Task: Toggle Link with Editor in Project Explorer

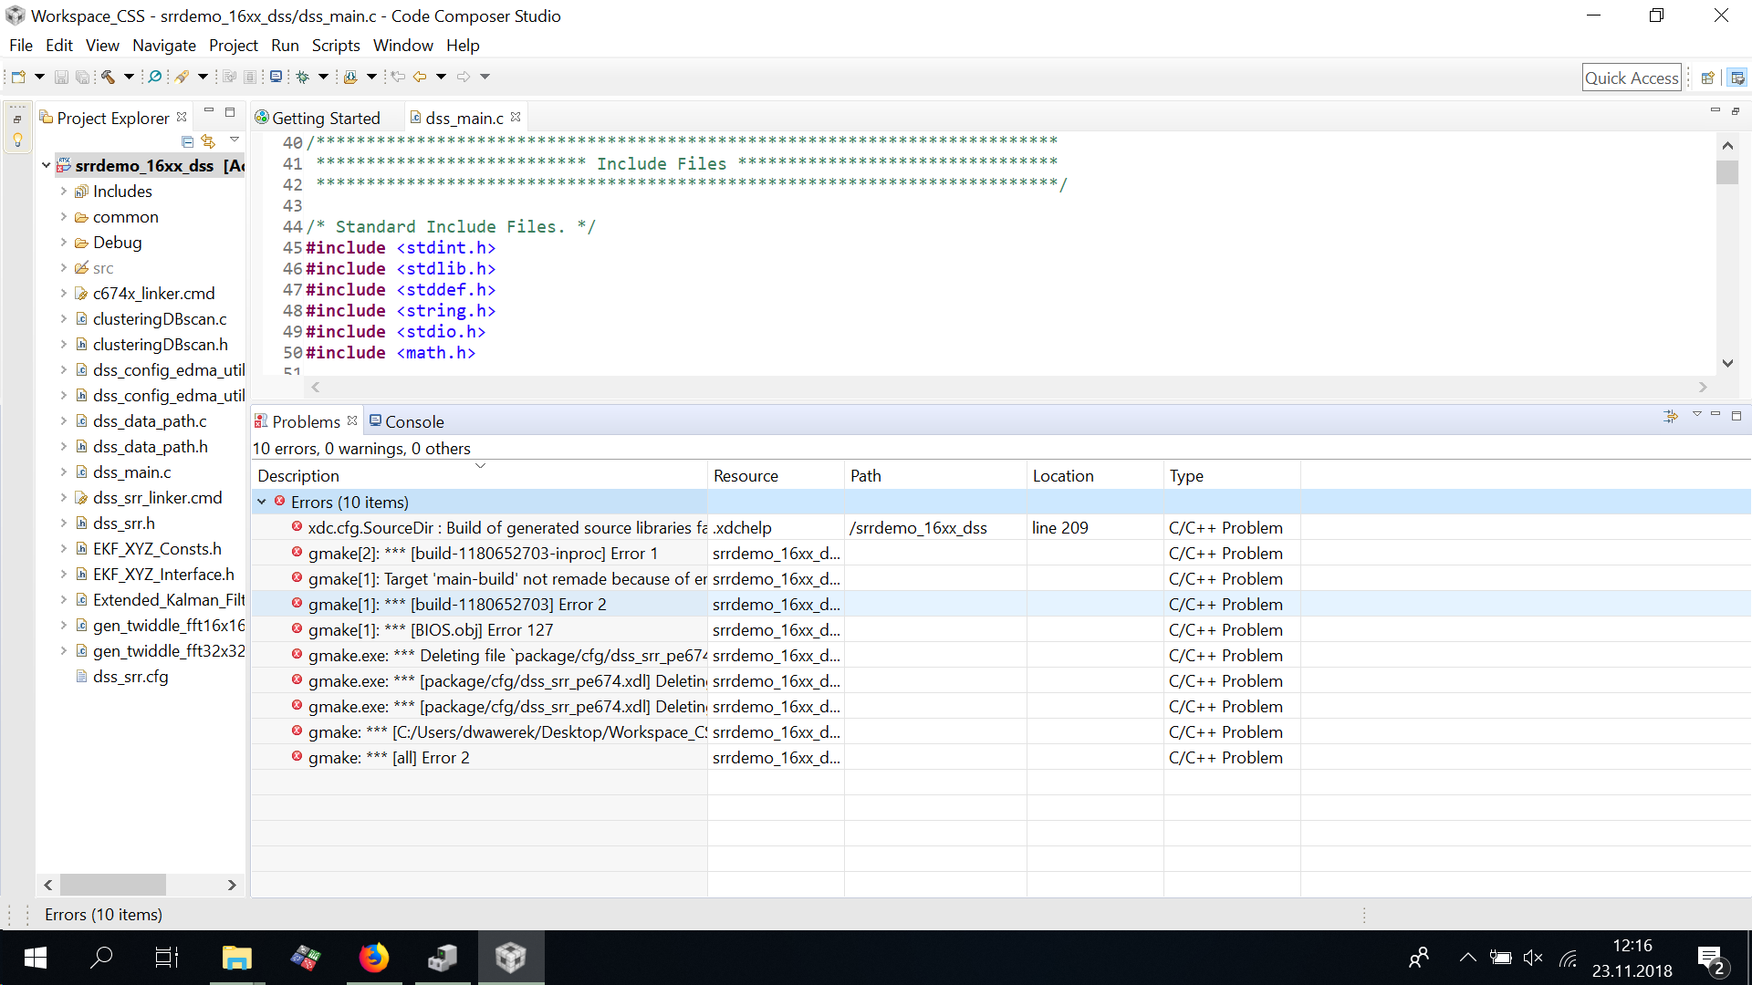Action: point(208,141)
